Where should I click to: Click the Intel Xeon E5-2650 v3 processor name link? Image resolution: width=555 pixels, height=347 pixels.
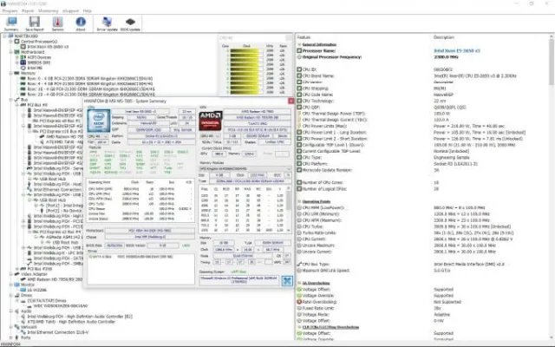(x=457, y=50)
